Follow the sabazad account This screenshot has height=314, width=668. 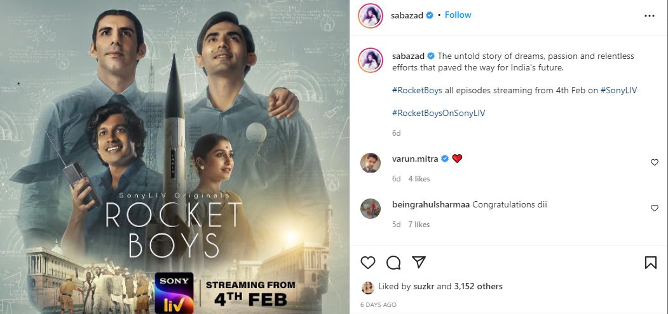coord(458,15)
